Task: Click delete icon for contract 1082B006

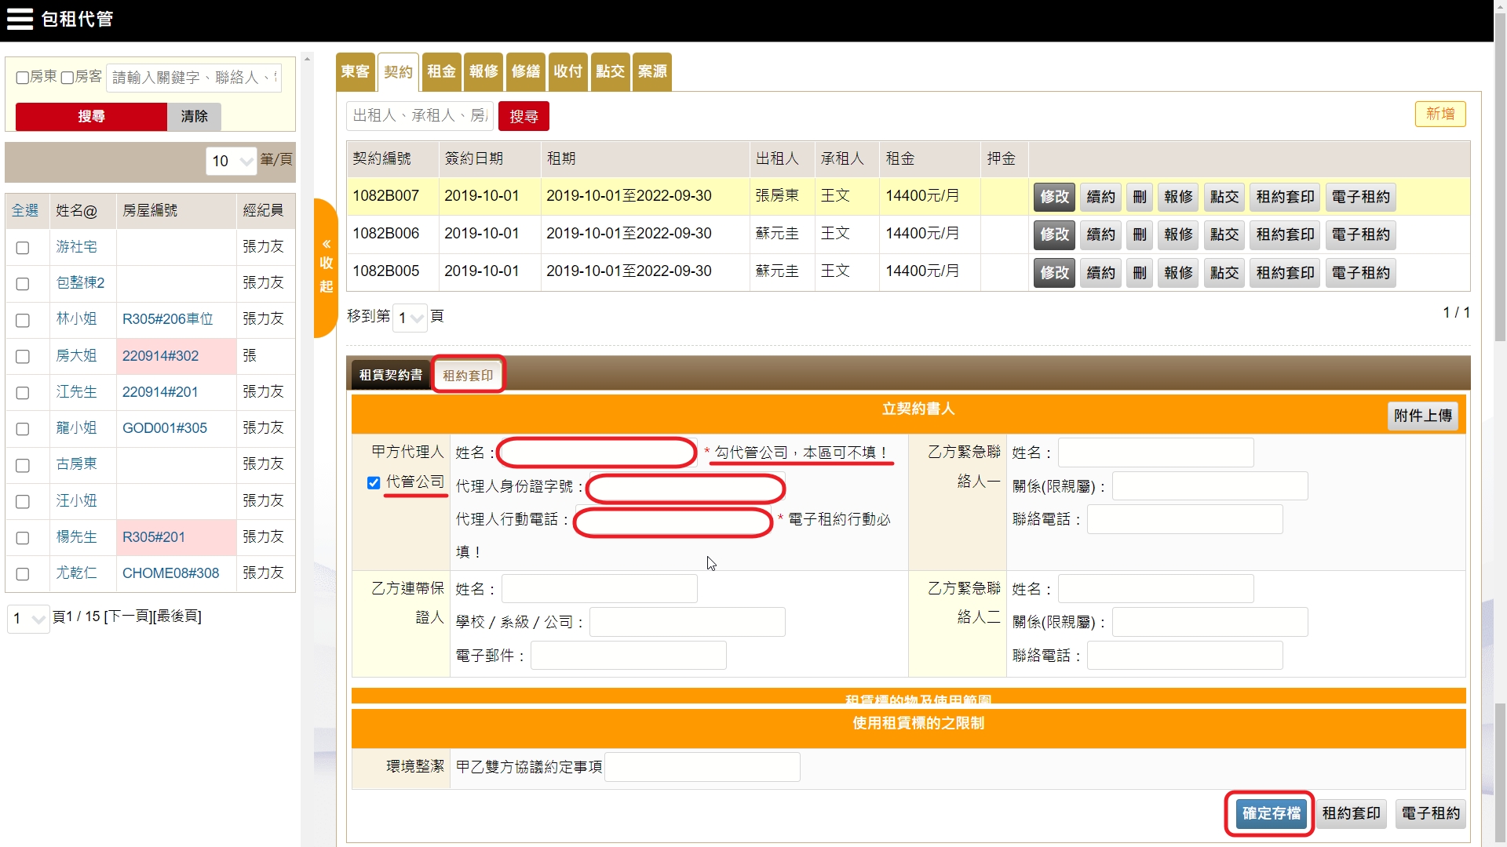Action: (1139, 234)
